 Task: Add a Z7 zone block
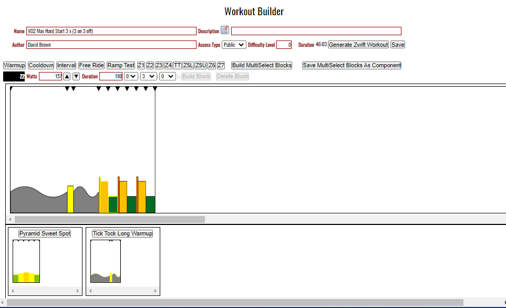[221, 66]
